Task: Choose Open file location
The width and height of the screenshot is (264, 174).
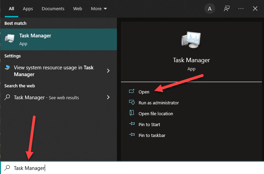Action: coord(156,114)
